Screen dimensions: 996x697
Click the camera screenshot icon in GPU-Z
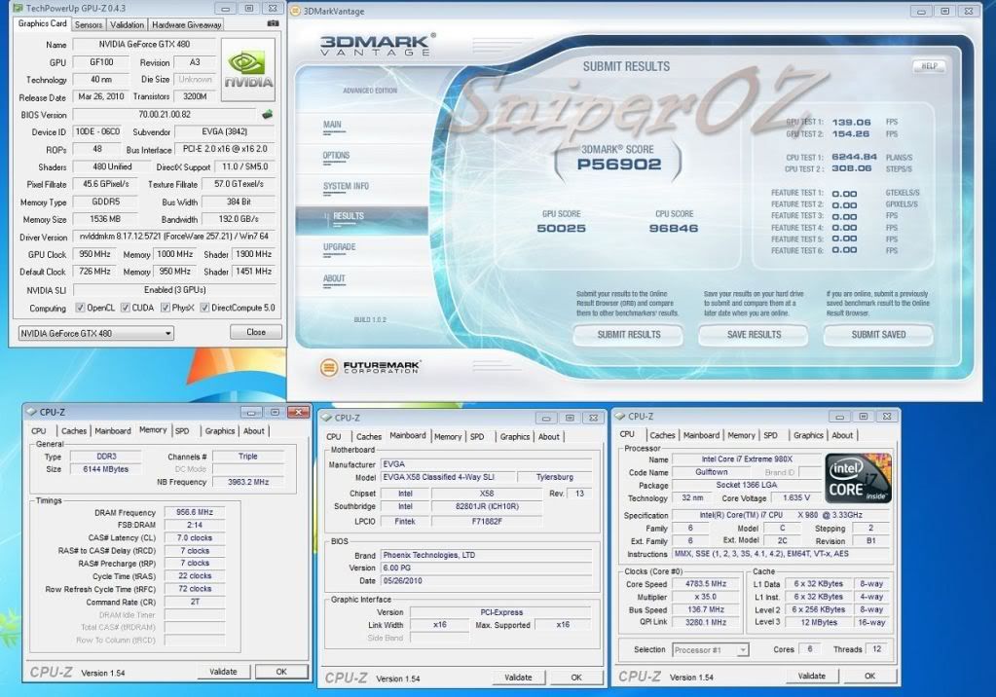tap(272, 23)
